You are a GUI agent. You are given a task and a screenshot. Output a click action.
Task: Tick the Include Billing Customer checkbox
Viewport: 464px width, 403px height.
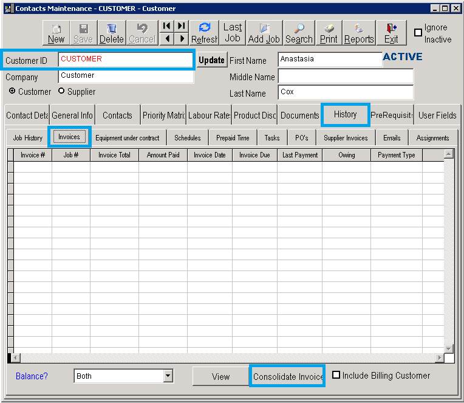[336, 376]
